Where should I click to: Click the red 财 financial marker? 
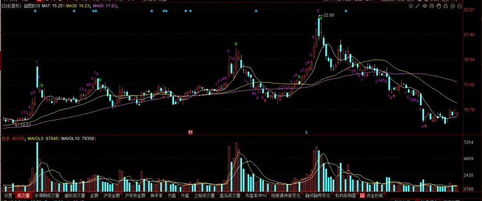pyautogui.click(x=190, y=132)
